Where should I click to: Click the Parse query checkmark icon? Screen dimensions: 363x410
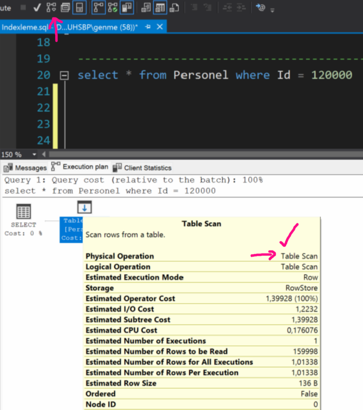point(37,8)
